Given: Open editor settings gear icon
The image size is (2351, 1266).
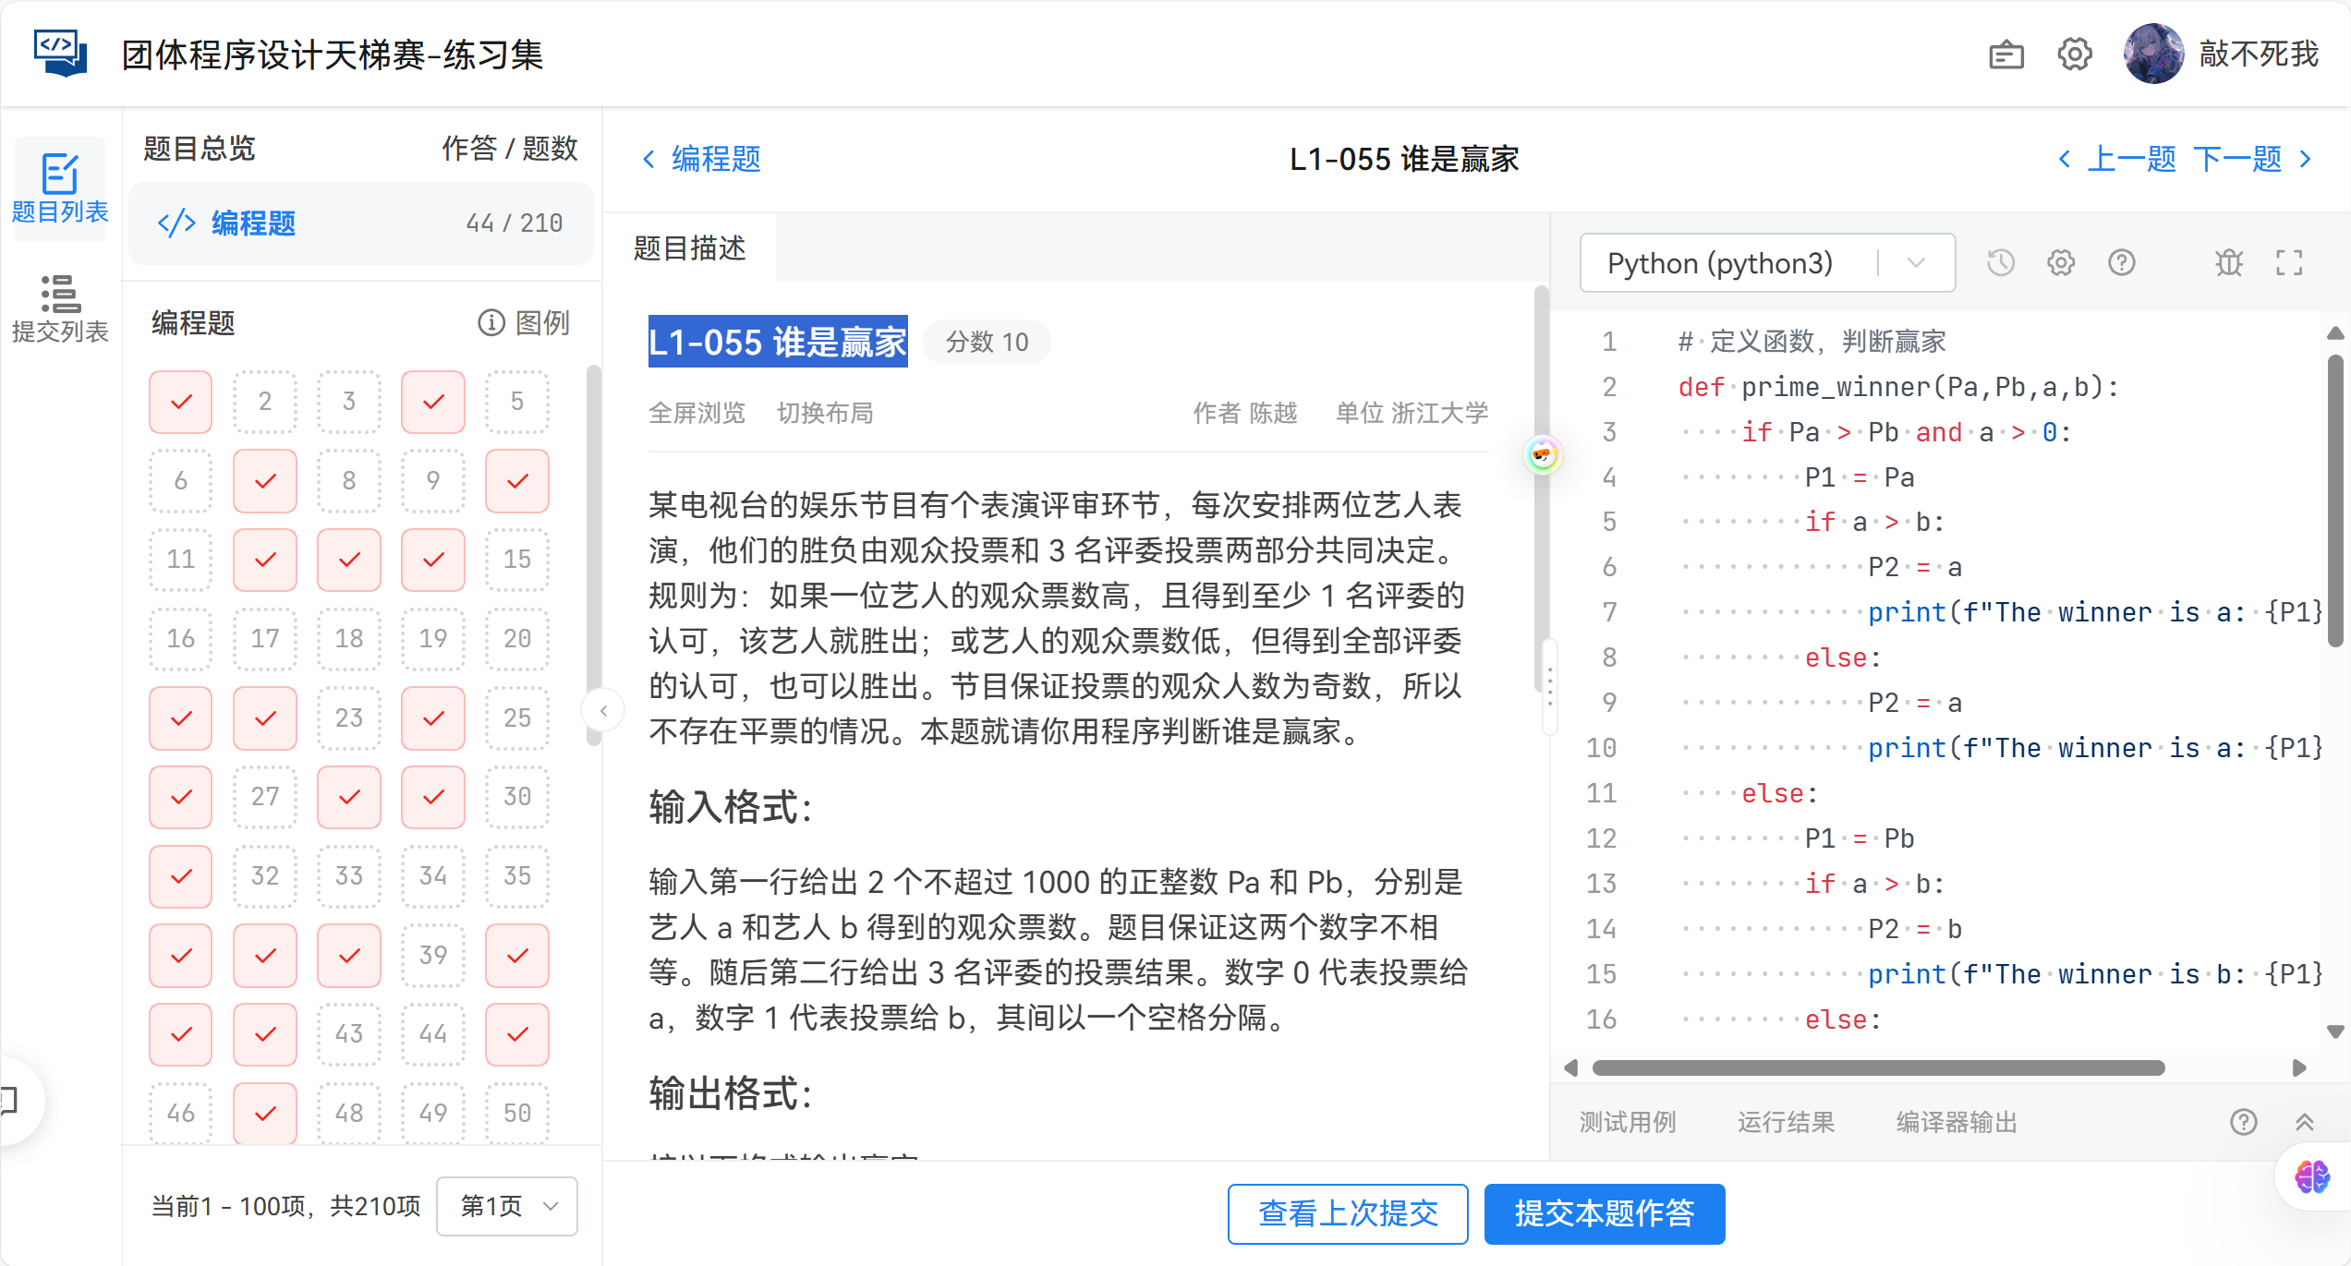Looking at the screenshot, I should [2061, 263].
